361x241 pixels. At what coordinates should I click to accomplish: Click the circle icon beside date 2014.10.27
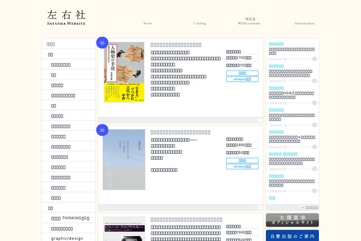[x=314, y=81]
